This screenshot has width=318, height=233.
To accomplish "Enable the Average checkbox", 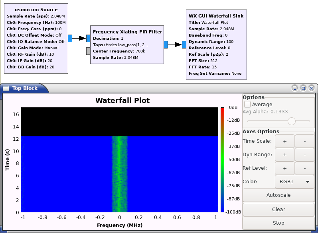I will [247, 104].
